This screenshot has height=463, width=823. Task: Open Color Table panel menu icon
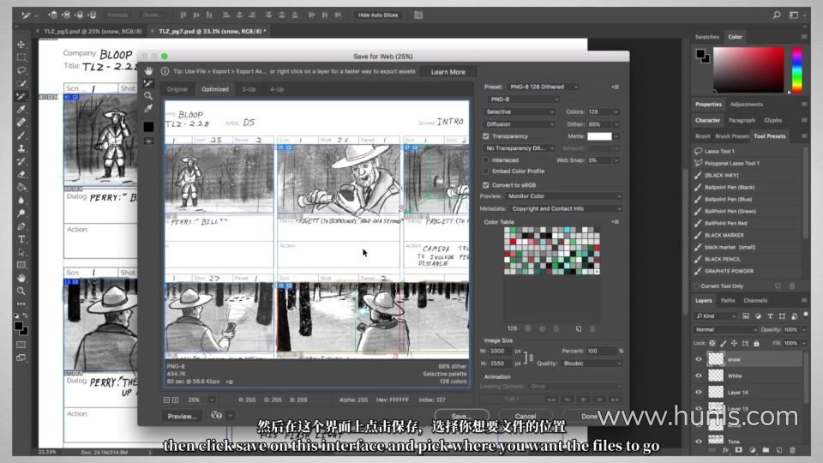(x=616, y=222)
